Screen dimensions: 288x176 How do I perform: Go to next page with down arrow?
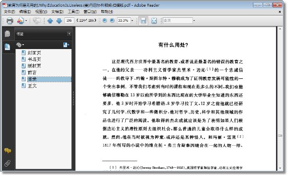59,21
